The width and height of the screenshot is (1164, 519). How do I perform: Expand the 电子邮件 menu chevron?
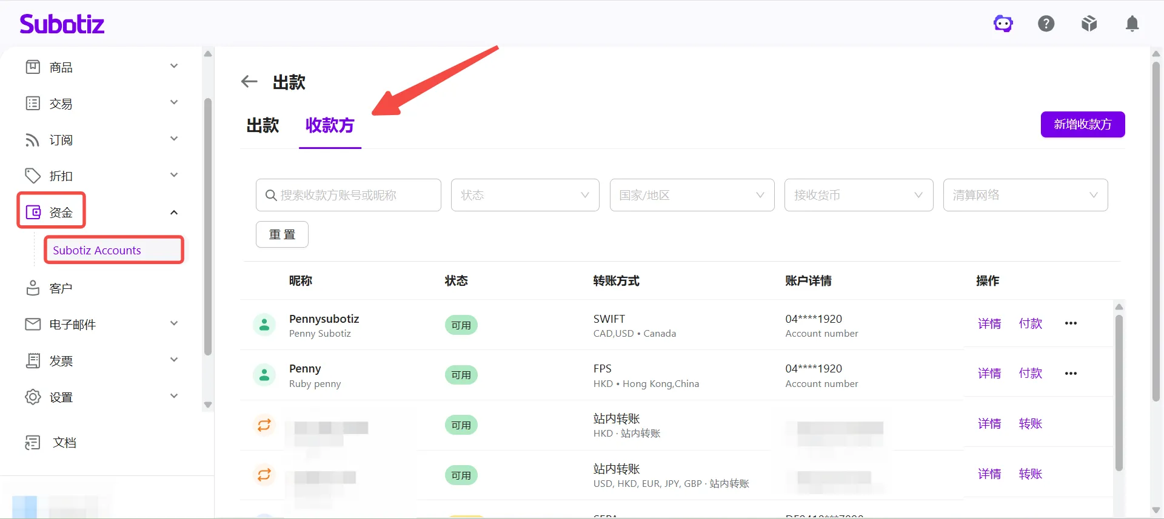[x=174, y=323]
